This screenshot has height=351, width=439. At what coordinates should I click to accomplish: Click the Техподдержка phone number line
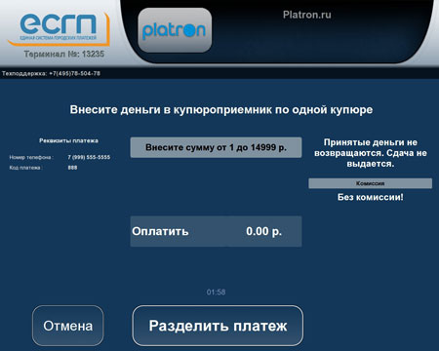[51, 73]
